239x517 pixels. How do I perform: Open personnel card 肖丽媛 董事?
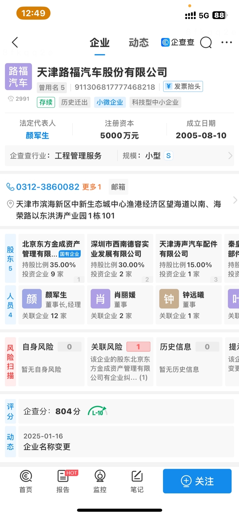[x=120, y=305]
